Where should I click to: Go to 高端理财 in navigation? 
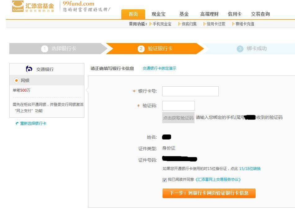coord(209,14)
